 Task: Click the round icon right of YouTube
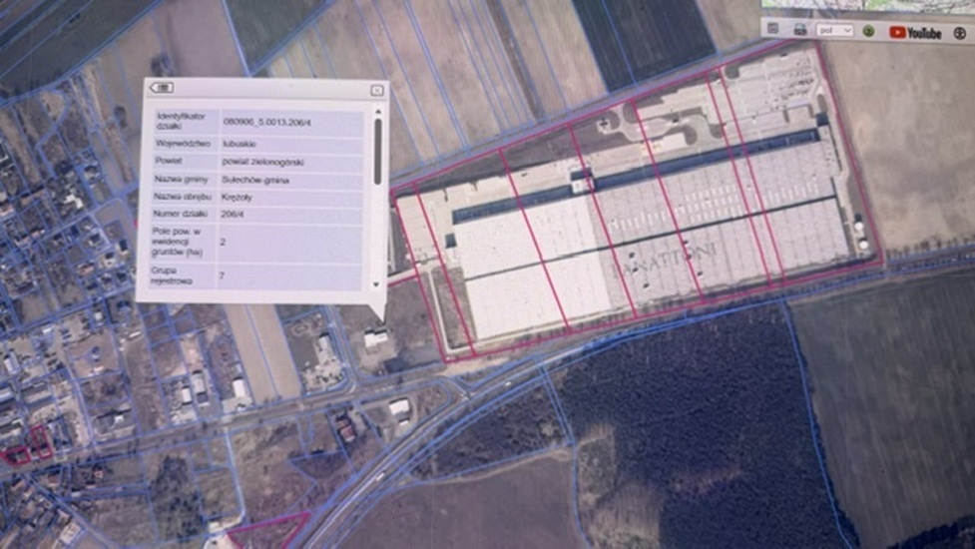pos(959,34)
